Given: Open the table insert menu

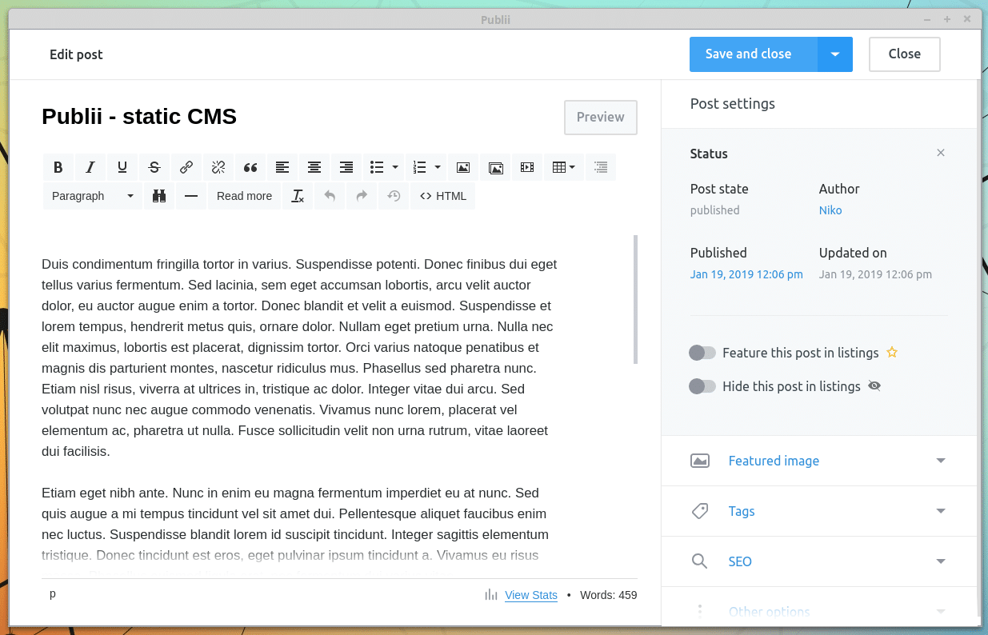Looking at the screenshot, I should point(563,167).
